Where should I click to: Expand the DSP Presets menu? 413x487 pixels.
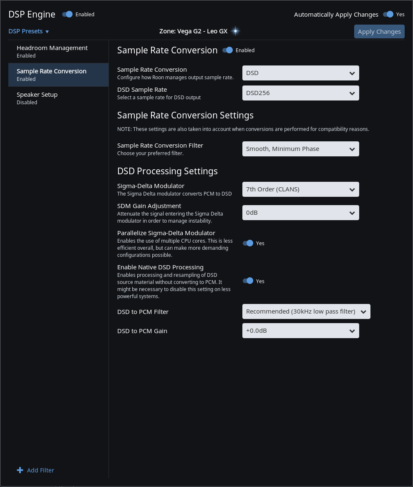click(x=28, y=31)
